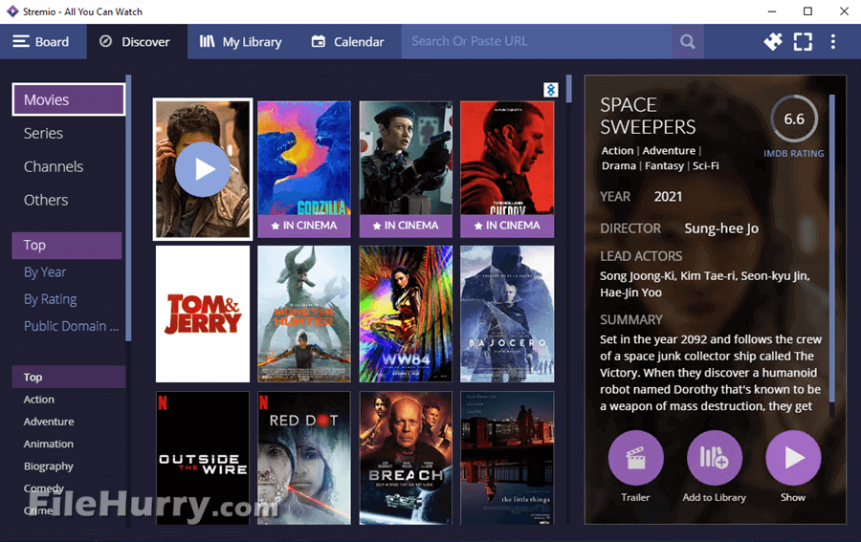Click the Sci-Fi genre link
This screenshot has width=861, height=542.
[706, 165]
